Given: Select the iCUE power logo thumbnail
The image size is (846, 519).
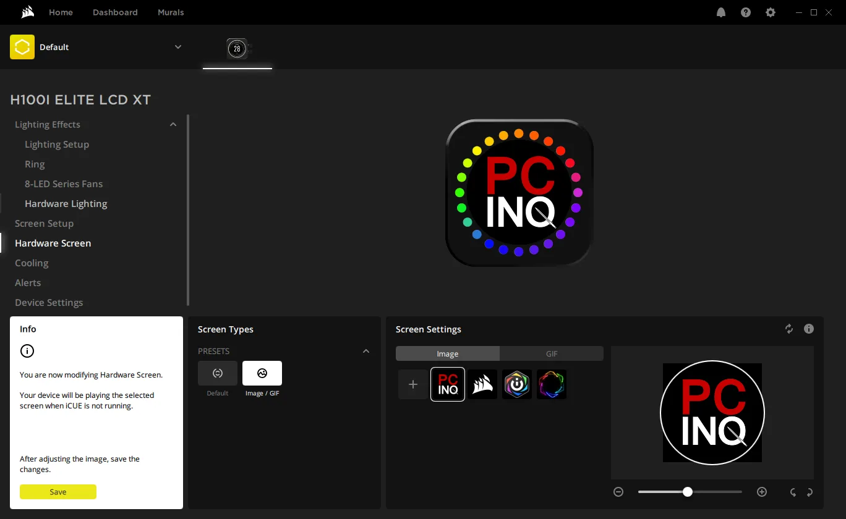Looking at the screenshot, I should point(517,384).
